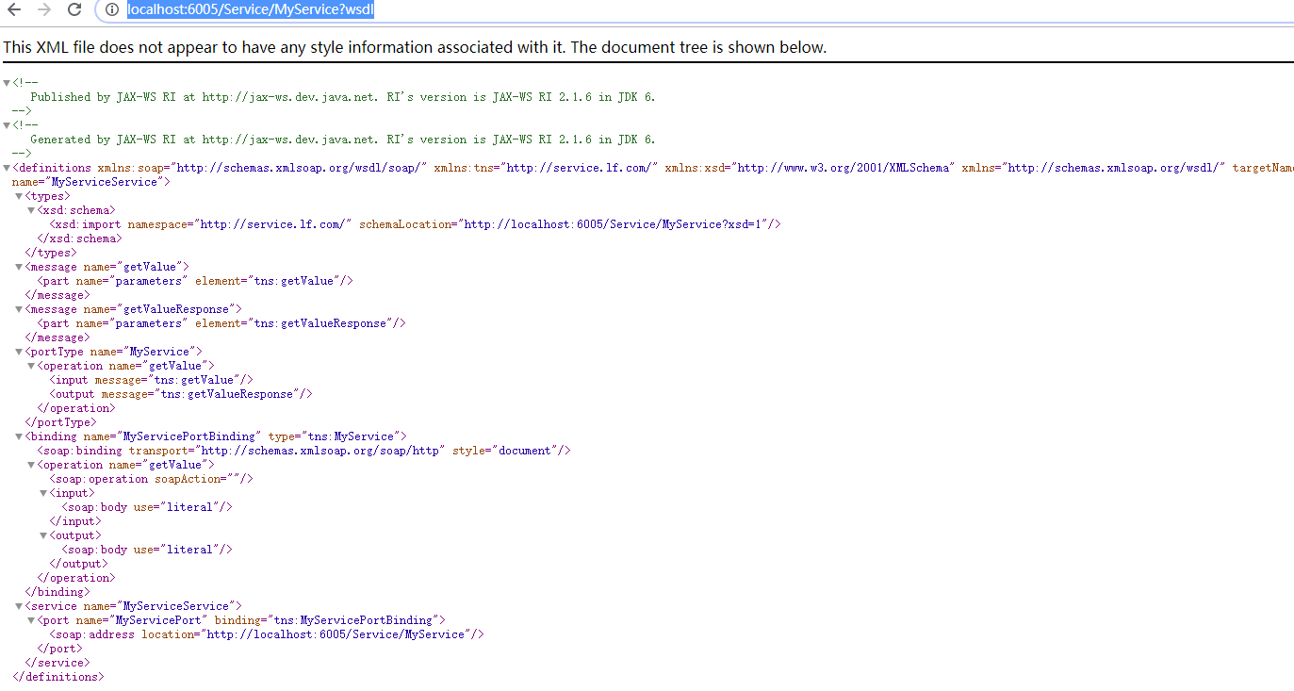Click the browser forward arrow
Viewport: 1294px width, 691px height.
43,9
